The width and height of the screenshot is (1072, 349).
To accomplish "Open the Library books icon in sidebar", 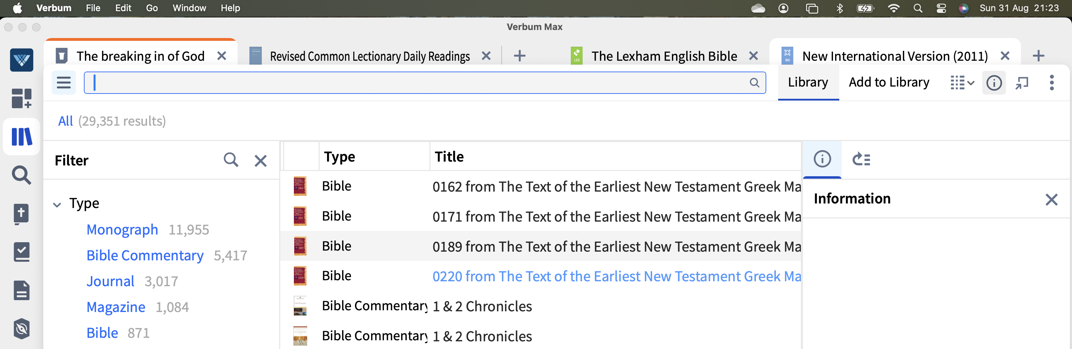I will pos(22,137).
